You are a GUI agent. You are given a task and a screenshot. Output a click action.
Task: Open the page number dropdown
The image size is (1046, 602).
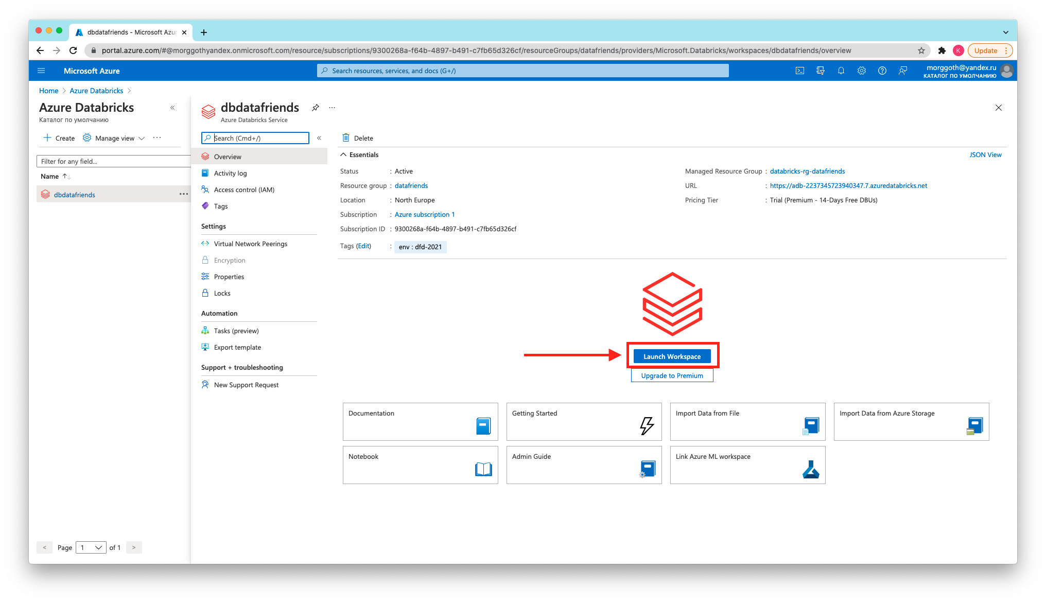pos(91,547)
